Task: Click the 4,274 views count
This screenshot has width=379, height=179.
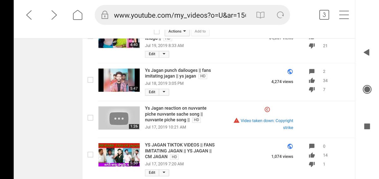Action: click(x=282, y=82)
